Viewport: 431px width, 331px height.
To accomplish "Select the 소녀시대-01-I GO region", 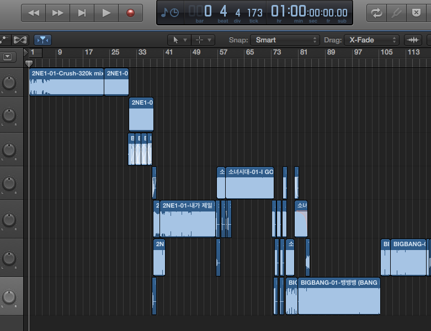I will pyautogui.click(x=249, y=183).
